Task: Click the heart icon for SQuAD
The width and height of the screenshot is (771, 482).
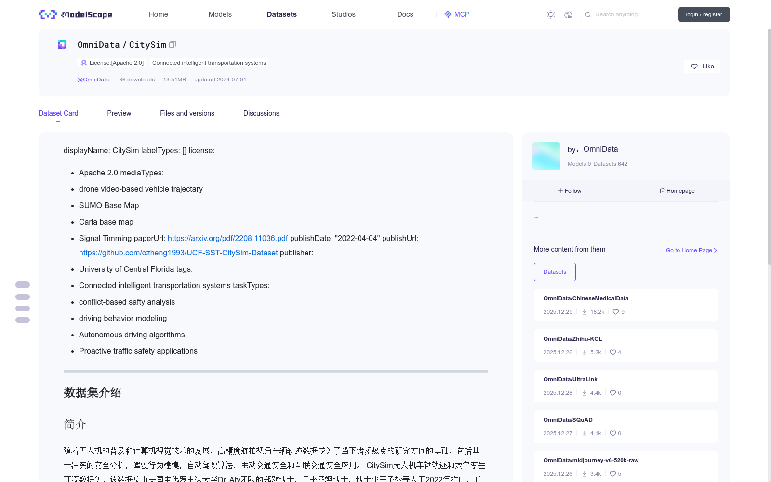Action: click(x=613, y=433)
